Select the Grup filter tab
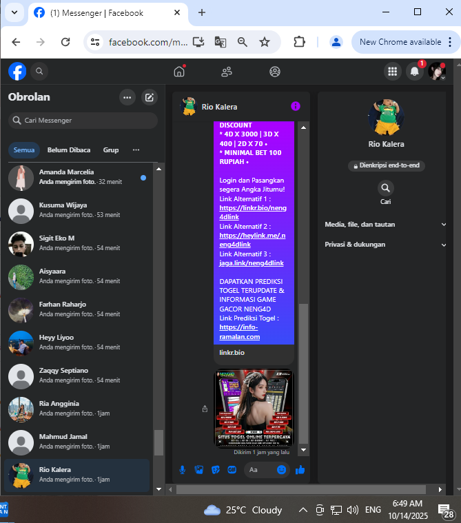This screenshot has height=523, width=461. [111, 150]
